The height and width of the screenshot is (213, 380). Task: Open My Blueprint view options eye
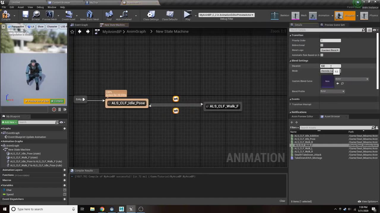coord(62,122)
